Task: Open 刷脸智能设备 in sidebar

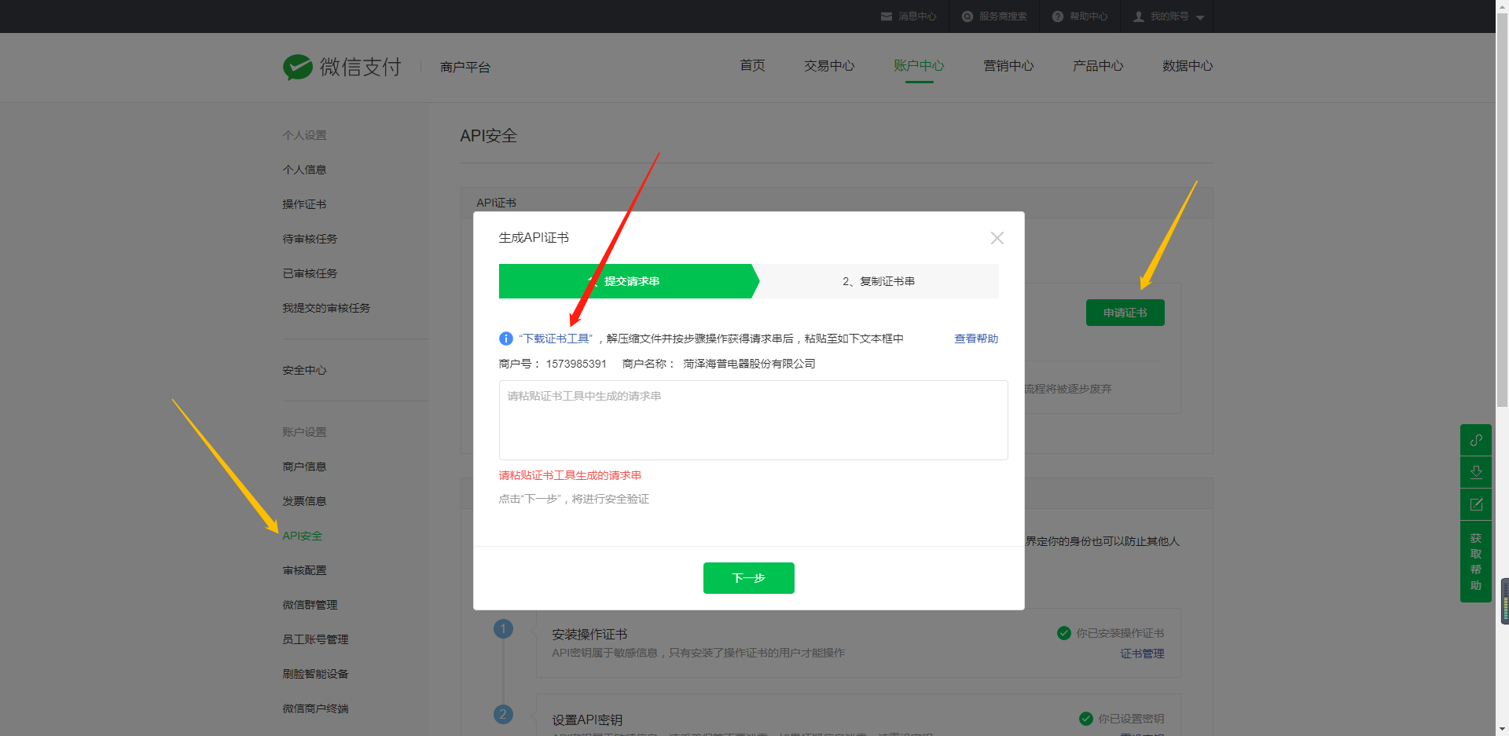Action: pyautogui.click(x=315, y=674)
